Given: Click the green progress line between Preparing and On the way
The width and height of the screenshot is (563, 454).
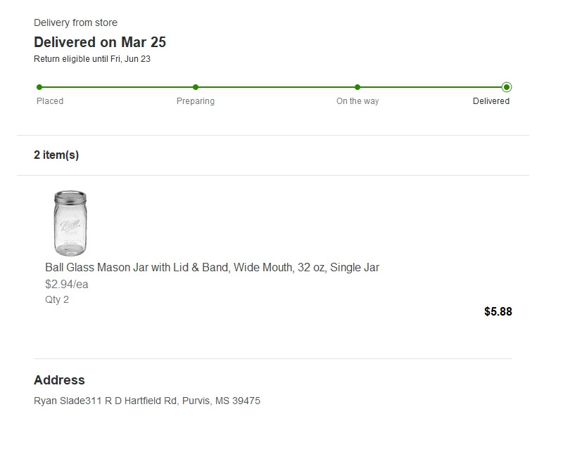Looking at the screenshot, I should pyautogui.click(x=277, y=87).
